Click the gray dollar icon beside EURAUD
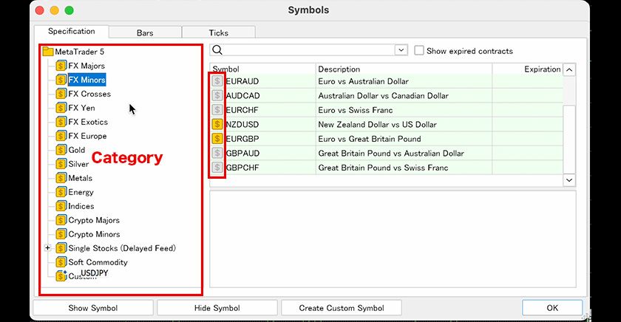This screenshot has width=621, height=322. coord(217,81)
